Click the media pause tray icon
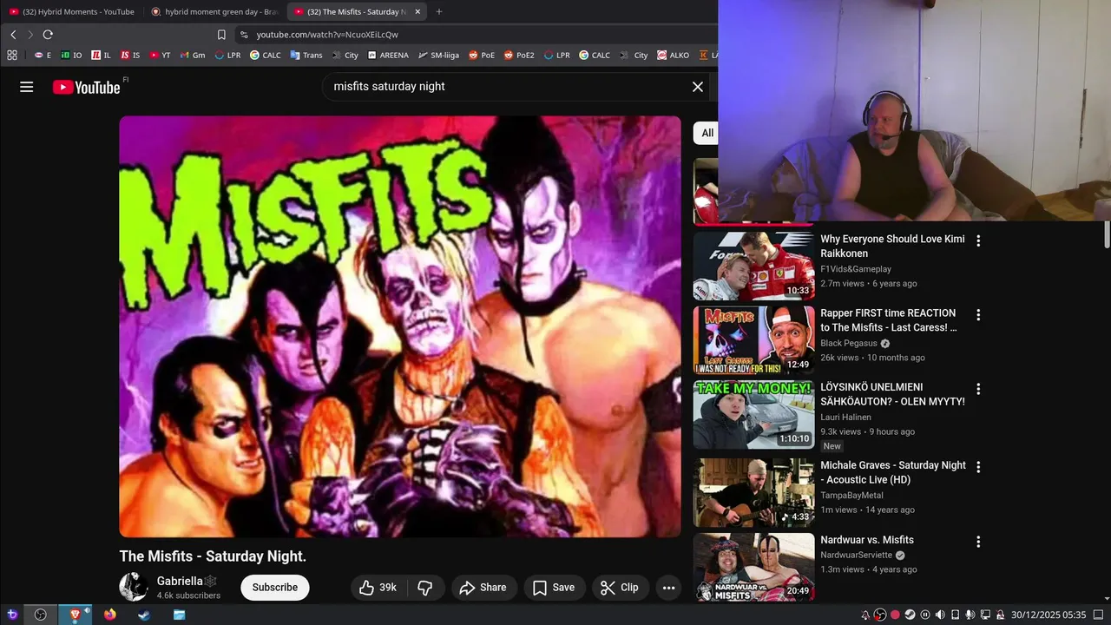Screen dimensions: 1111x625 925,615
